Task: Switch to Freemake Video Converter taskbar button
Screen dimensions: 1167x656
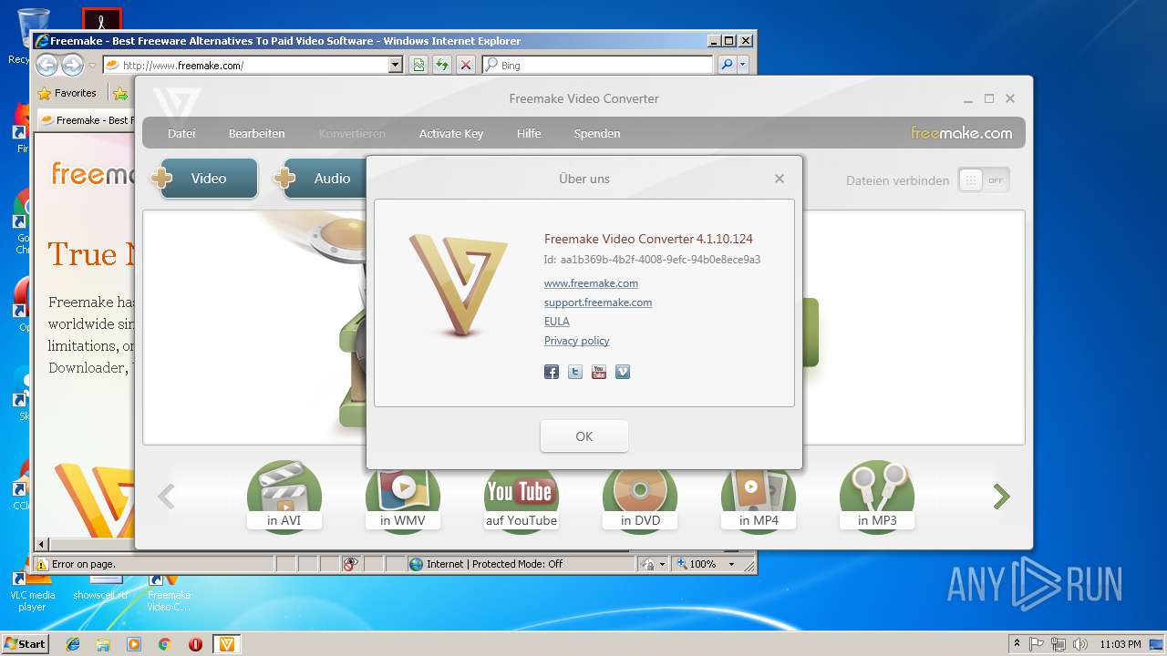Action: (227, 644)
